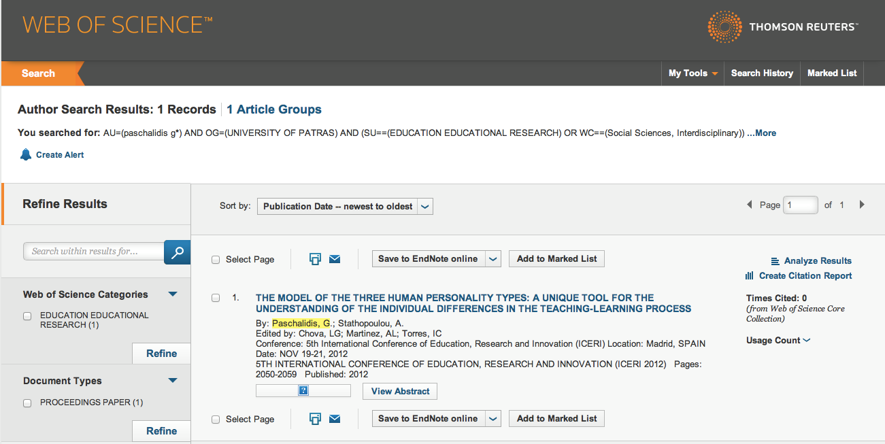Expand the Usage Count dropdown
This screenshot has width=885, height=444.
coord(778,341)
